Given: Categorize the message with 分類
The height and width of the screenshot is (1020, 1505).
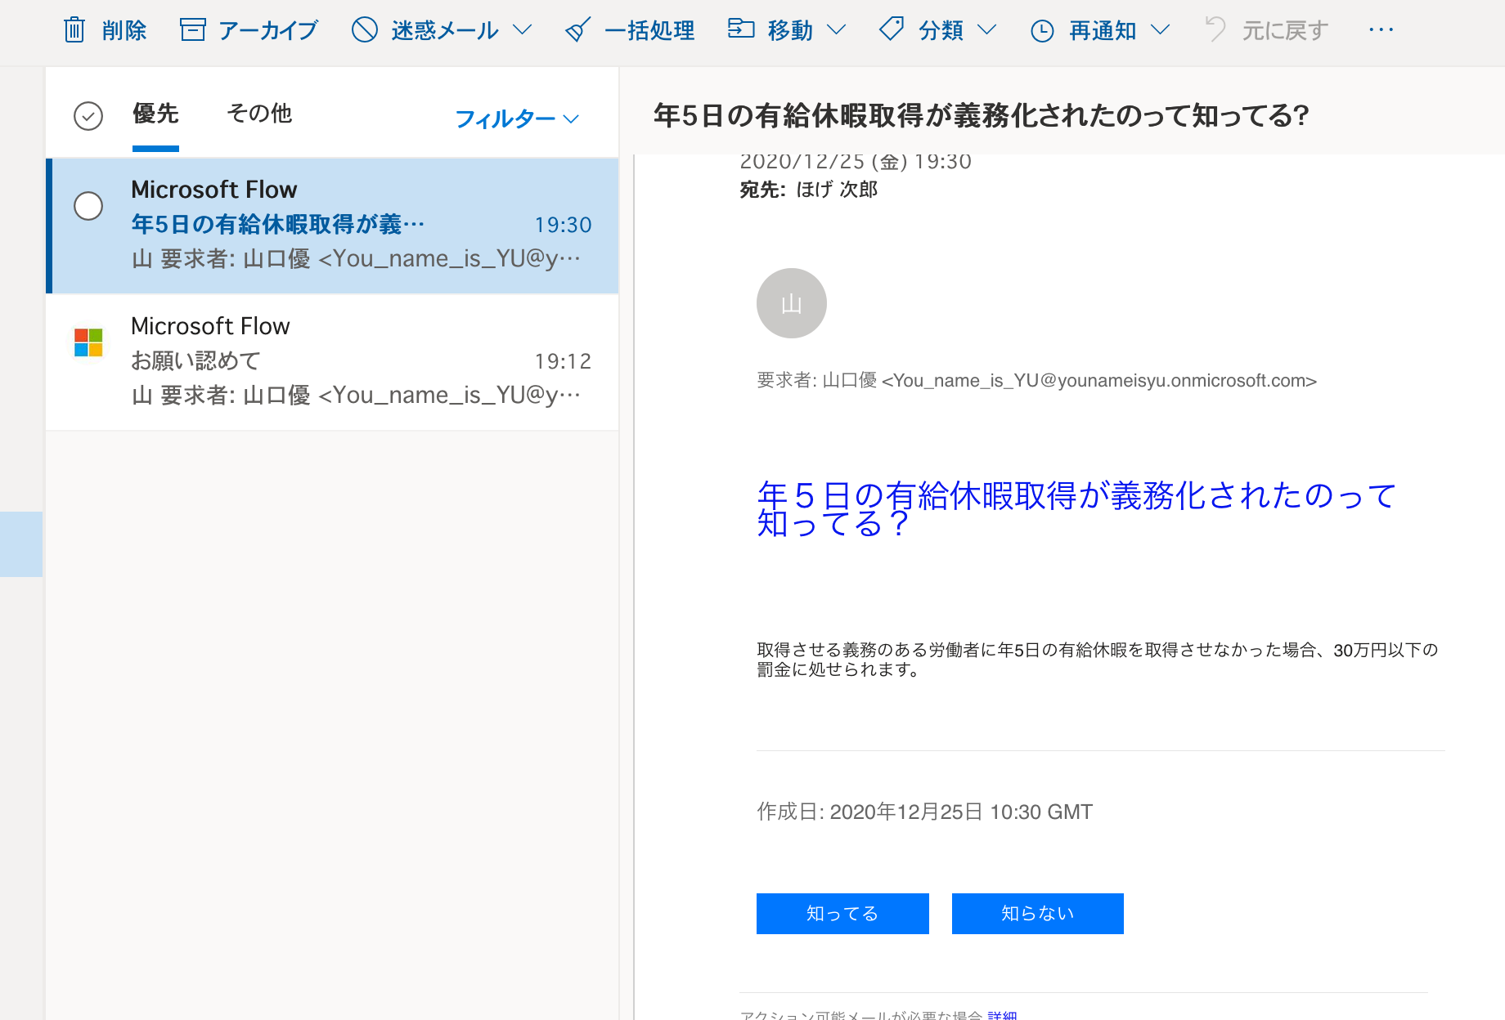Looking at the screenshot, I should pos(928,29).
